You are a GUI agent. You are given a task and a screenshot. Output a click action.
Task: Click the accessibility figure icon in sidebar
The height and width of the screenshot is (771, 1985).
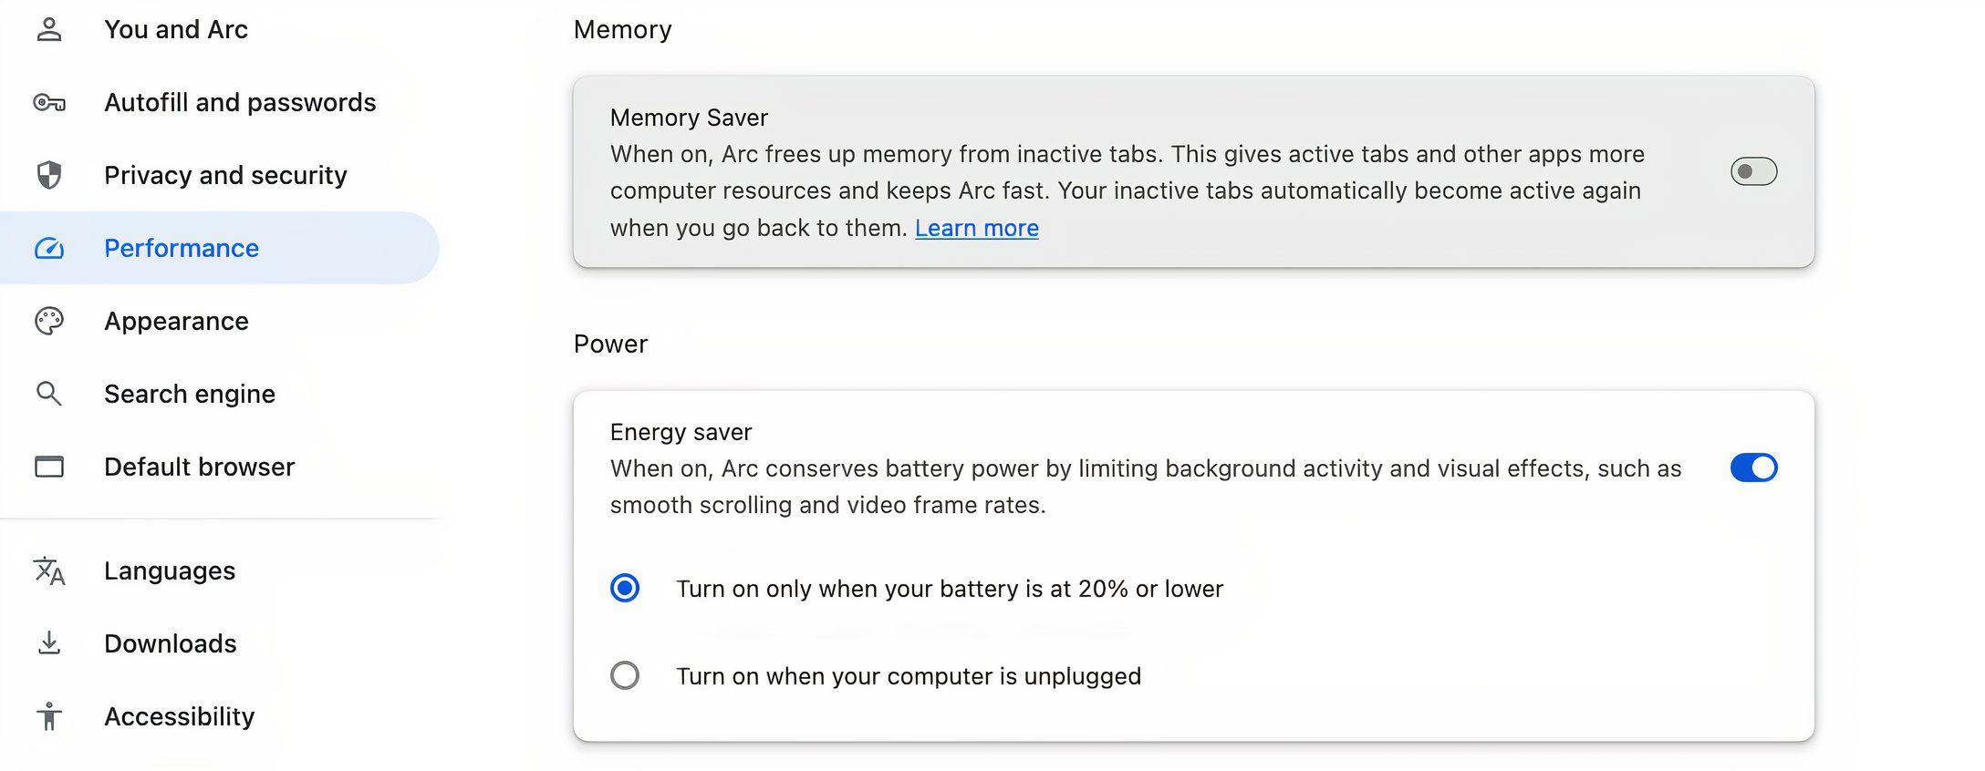[49, 716]
